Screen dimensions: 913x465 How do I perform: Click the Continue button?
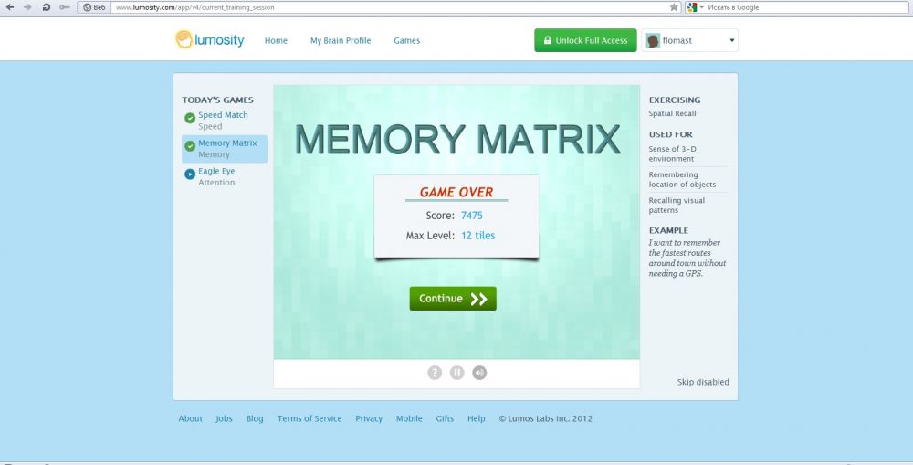click(453, 299)
